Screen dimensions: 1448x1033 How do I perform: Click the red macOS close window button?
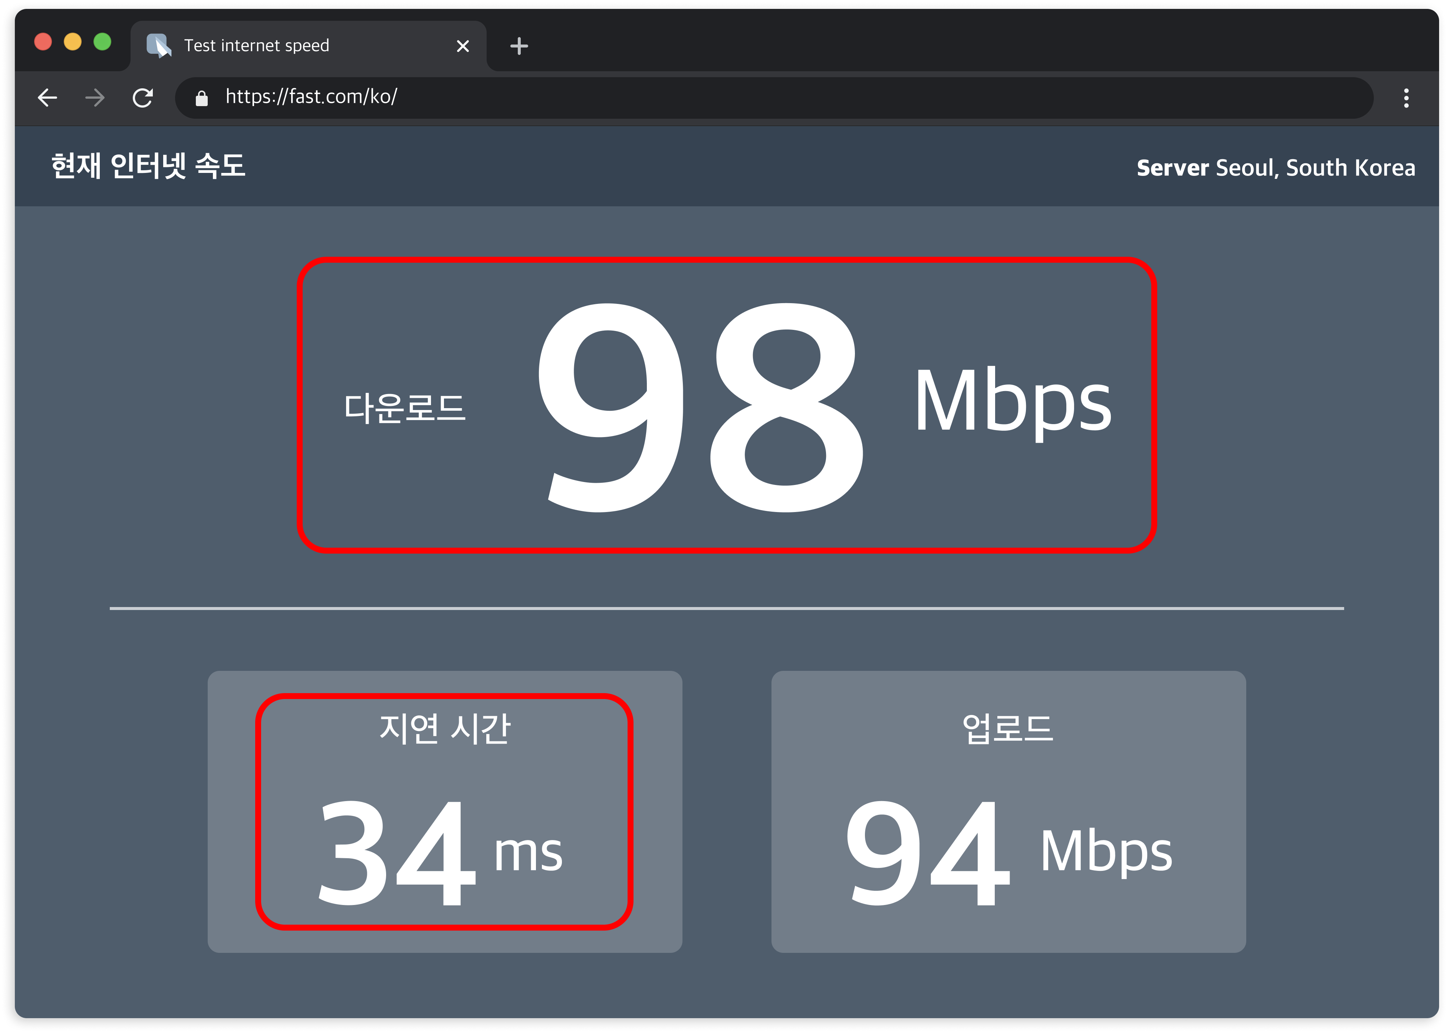(x=43, y=41)
